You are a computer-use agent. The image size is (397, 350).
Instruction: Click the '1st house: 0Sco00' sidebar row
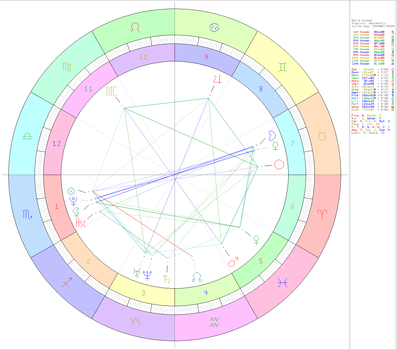point(373,32)
